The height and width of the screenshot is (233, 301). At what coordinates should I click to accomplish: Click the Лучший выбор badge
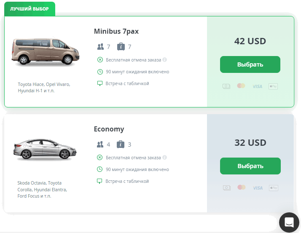click(30, 8)
